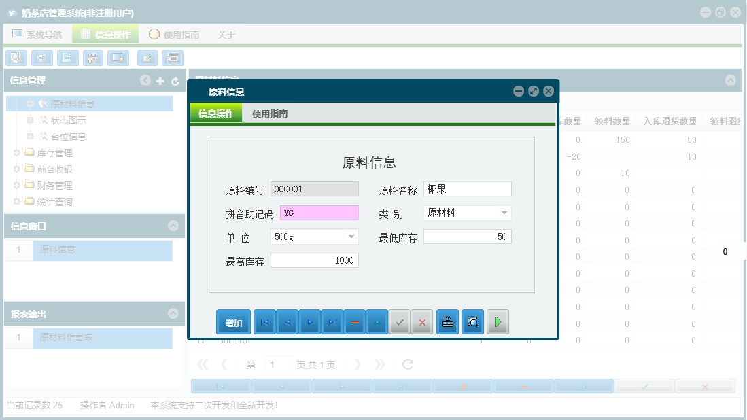Open the 关于 menu
Image resolution: width=747 pixels, height=420 pixels.
(x=226, y=34)
